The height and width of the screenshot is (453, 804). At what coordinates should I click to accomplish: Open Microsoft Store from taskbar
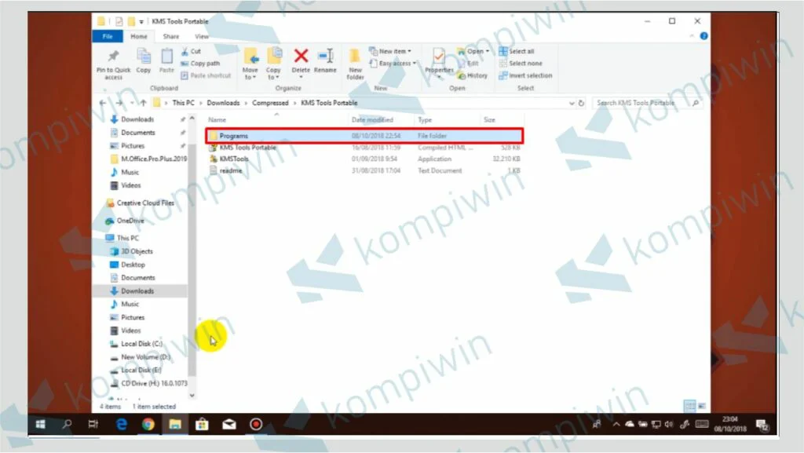click(202, 424)
